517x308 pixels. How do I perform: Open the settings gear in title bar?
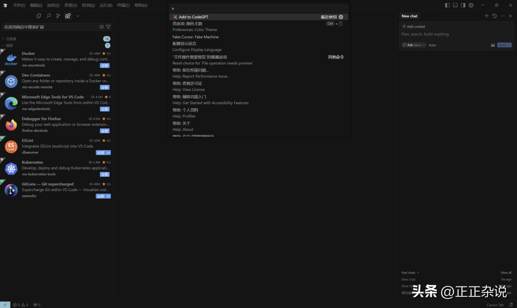[x=471, y=5]
